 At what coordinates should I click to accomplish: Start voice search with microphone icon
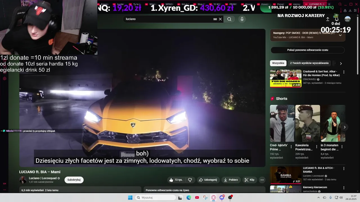[242, 19]
